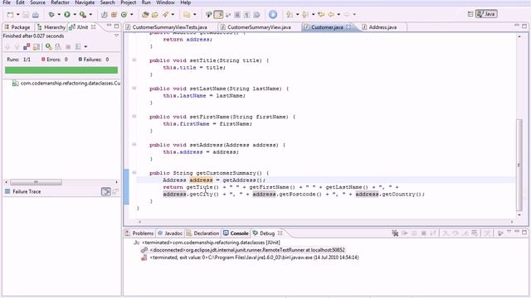Collapse the setLastName method fold marker
Viewport: 531px width, 298px height.
(x=134, y=89)
